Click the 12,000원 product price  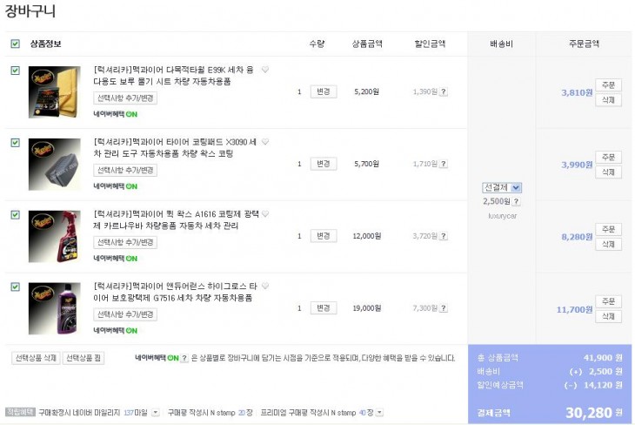click(366, 236)
